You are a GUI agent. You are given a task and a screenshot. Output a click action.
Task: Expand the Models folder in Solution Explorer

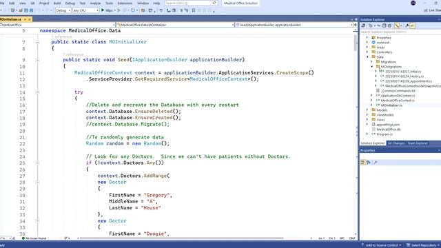click(367, 110)
